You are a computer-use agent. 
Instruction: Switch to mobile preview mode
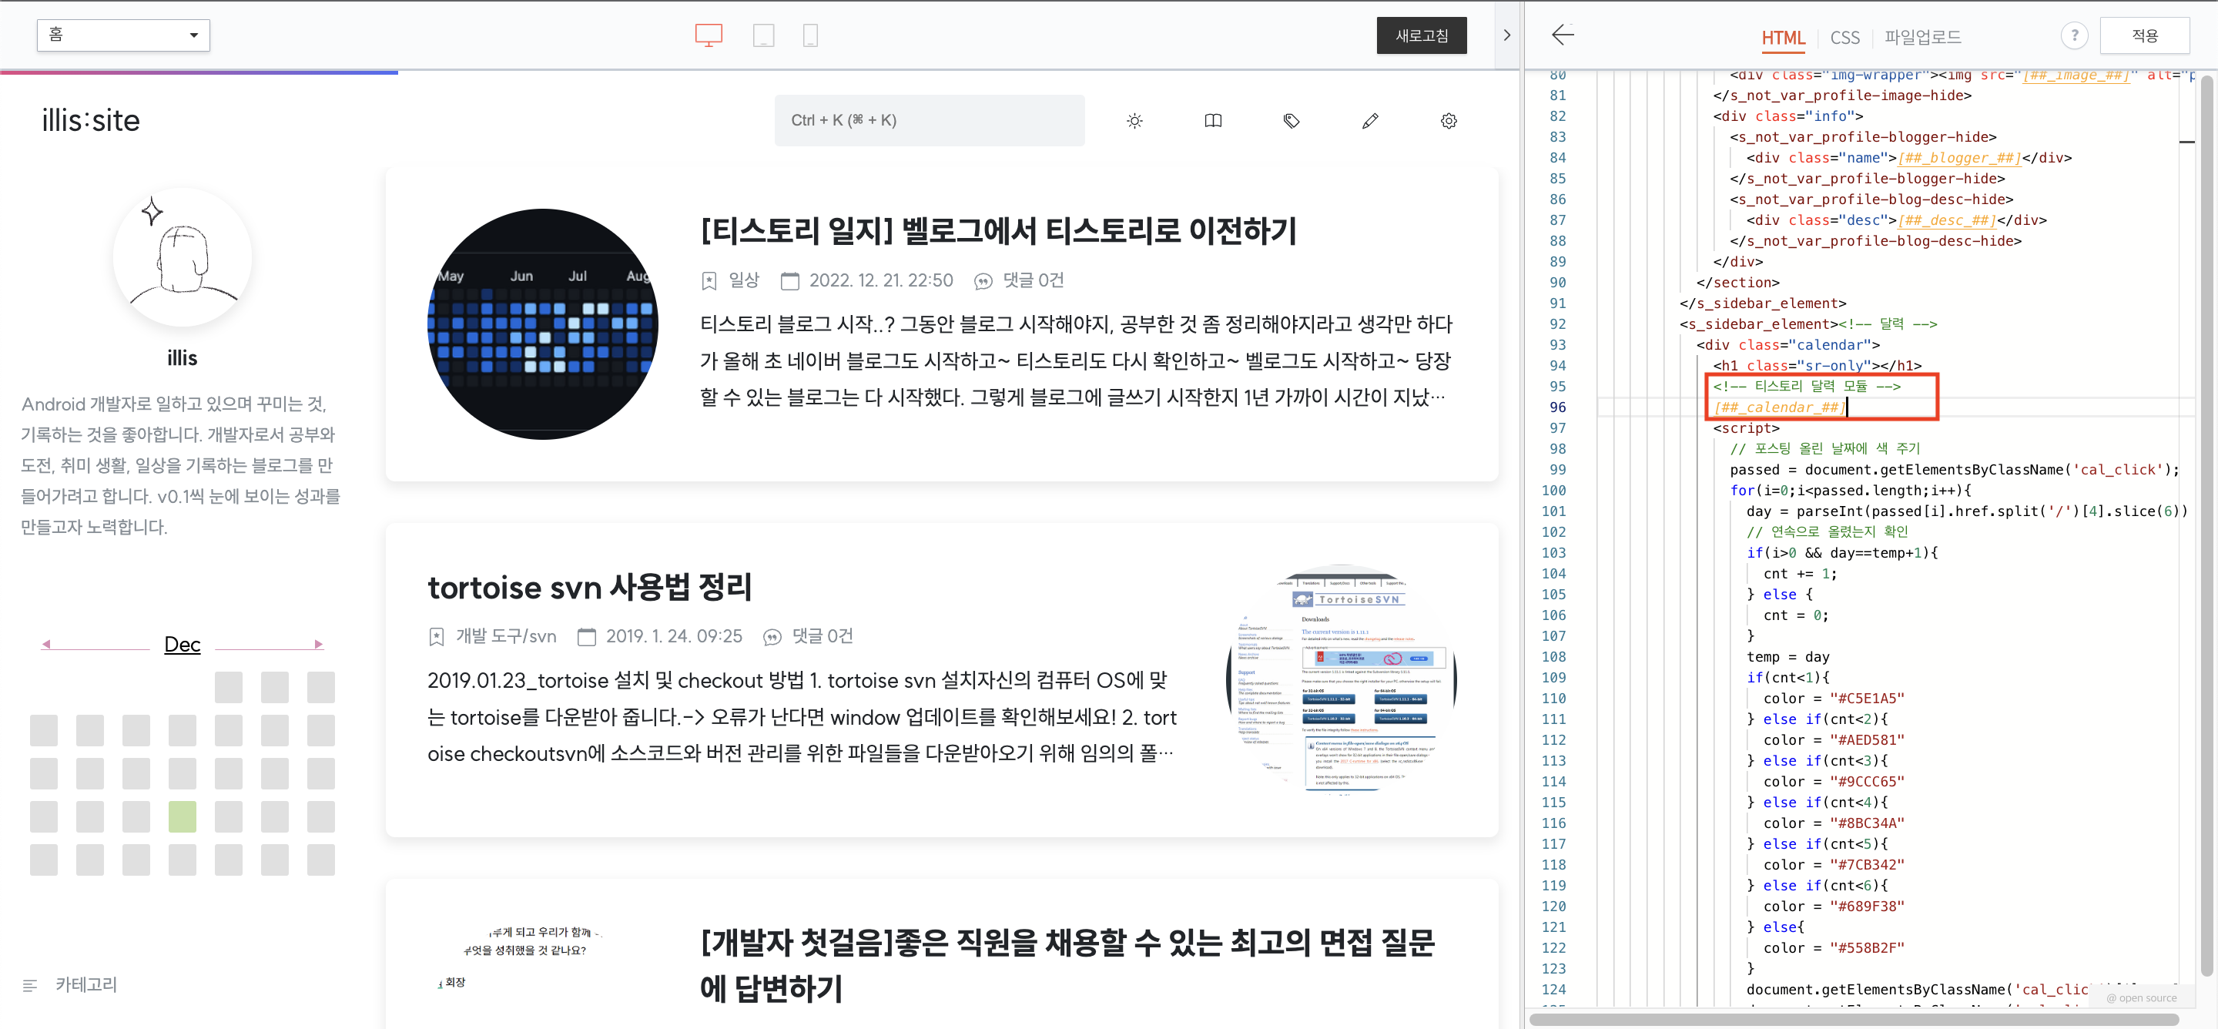(809, 35)
